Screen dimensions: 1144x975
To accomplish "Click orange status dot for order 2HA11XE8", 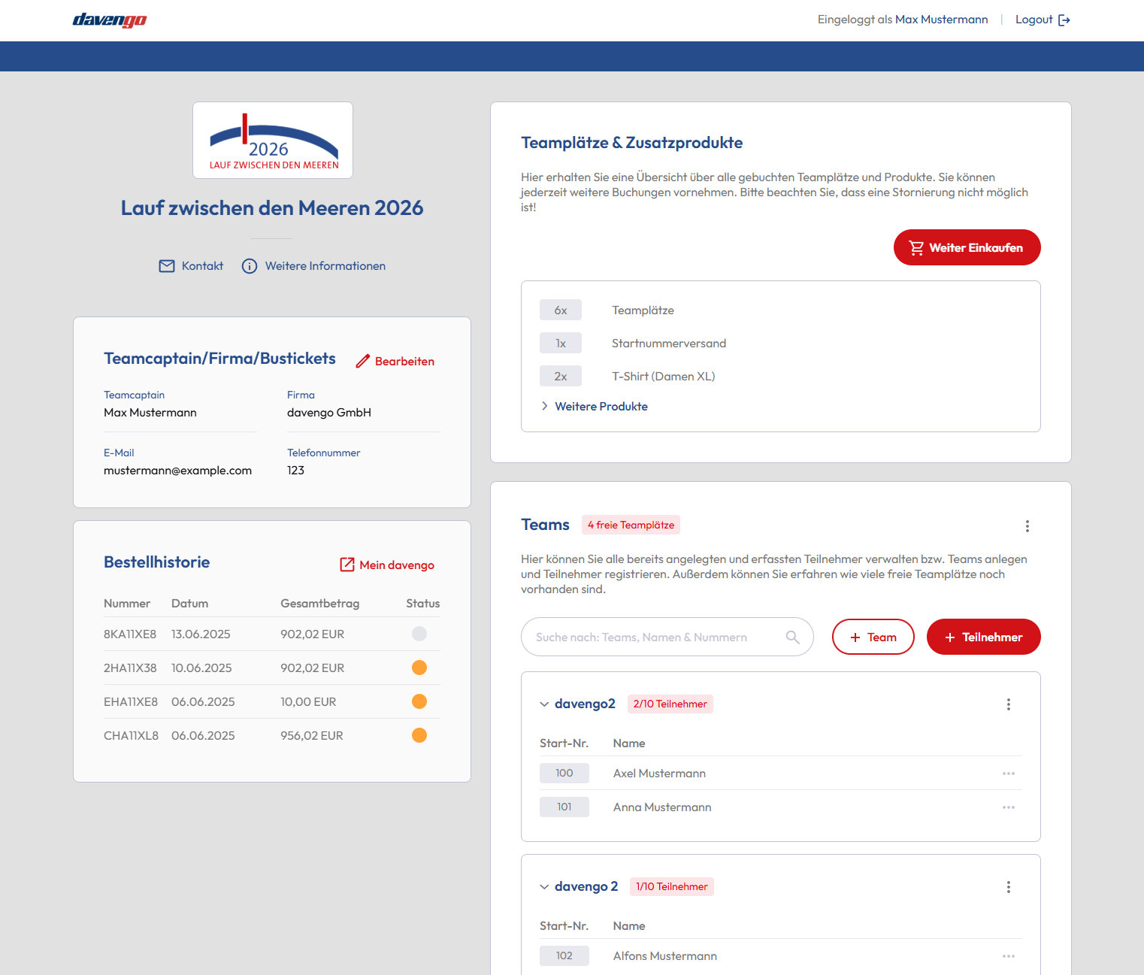I will 419,668.
